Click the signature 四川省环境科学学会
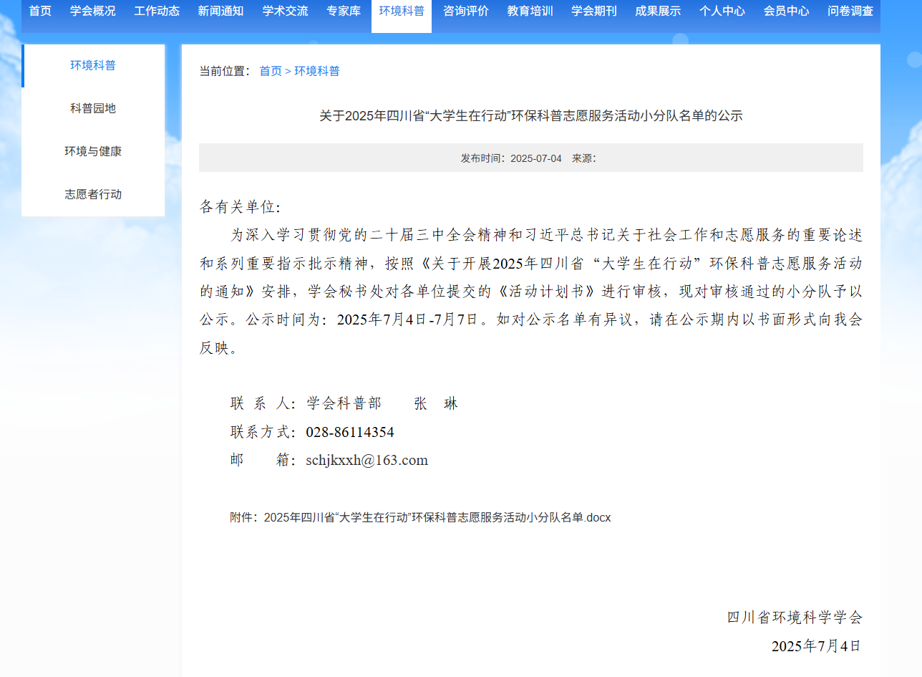This screenshot has height=677, width=922. (795, 618)
